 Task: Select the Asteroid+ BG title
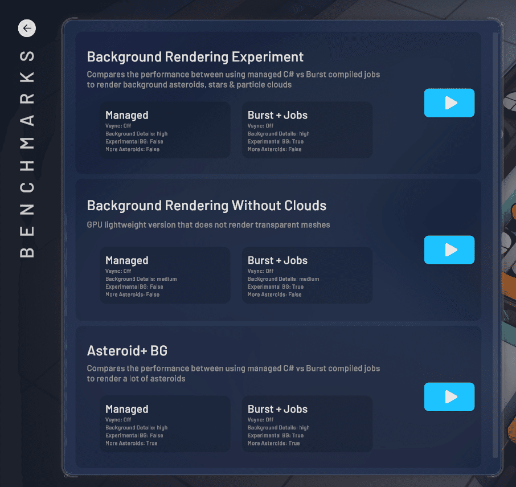tap(127, 351)
